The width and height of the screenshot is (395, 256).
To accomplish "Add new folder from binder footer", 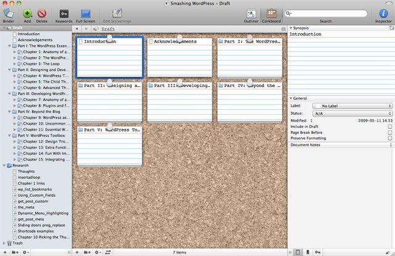I will click(15, 252).
